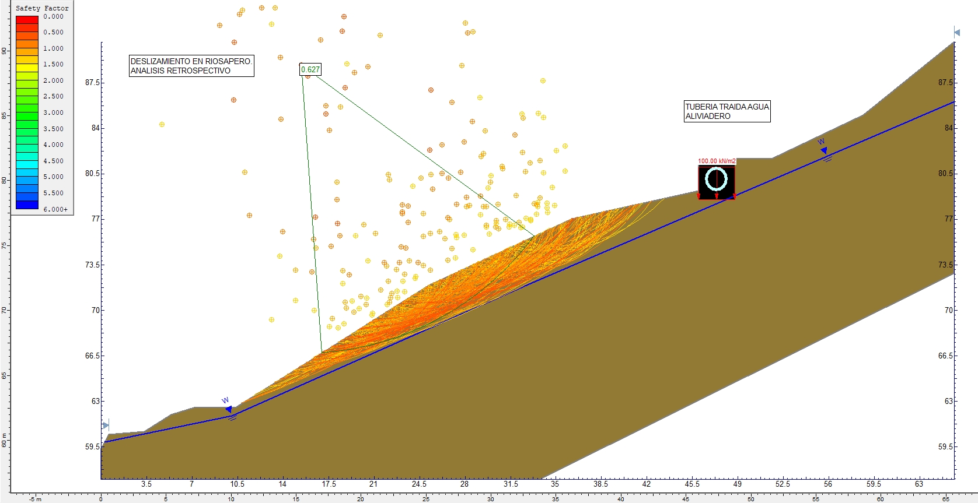Select the DESLIZAMIENTO EN RIOSAPERO text box

(x=191, y=66)
